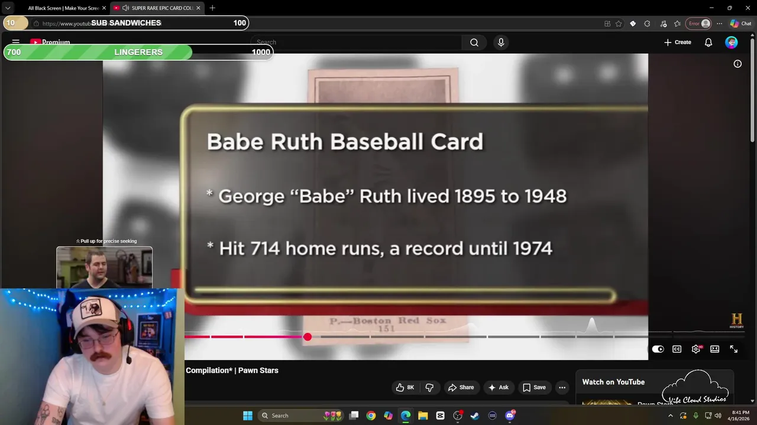This screenshot has height=425, width=757.
Task: Save the video to a playlist
Action: tap(535, 387)
